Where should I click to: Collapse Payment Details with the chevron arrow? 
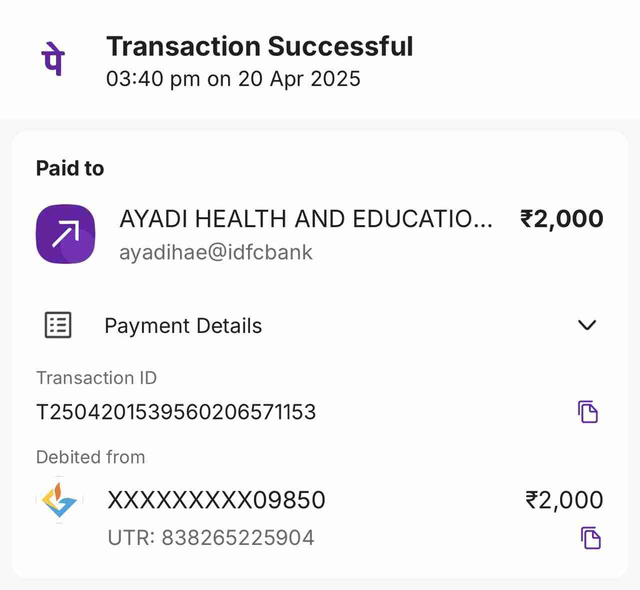pyautogui.click(x=586, y=325)
